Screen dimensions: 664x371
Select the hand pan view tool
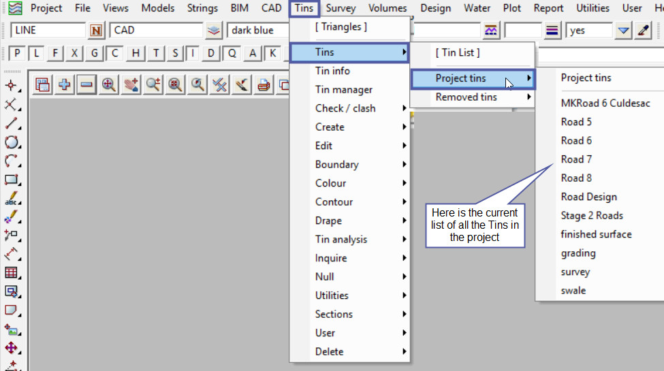(131, 84)
